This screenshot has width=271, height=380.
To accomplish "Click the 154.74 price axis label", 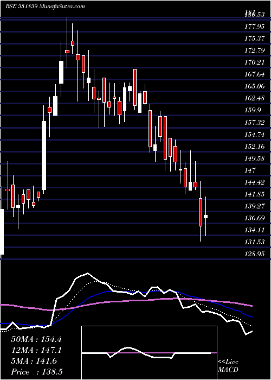I will click(x=255, y=134).
